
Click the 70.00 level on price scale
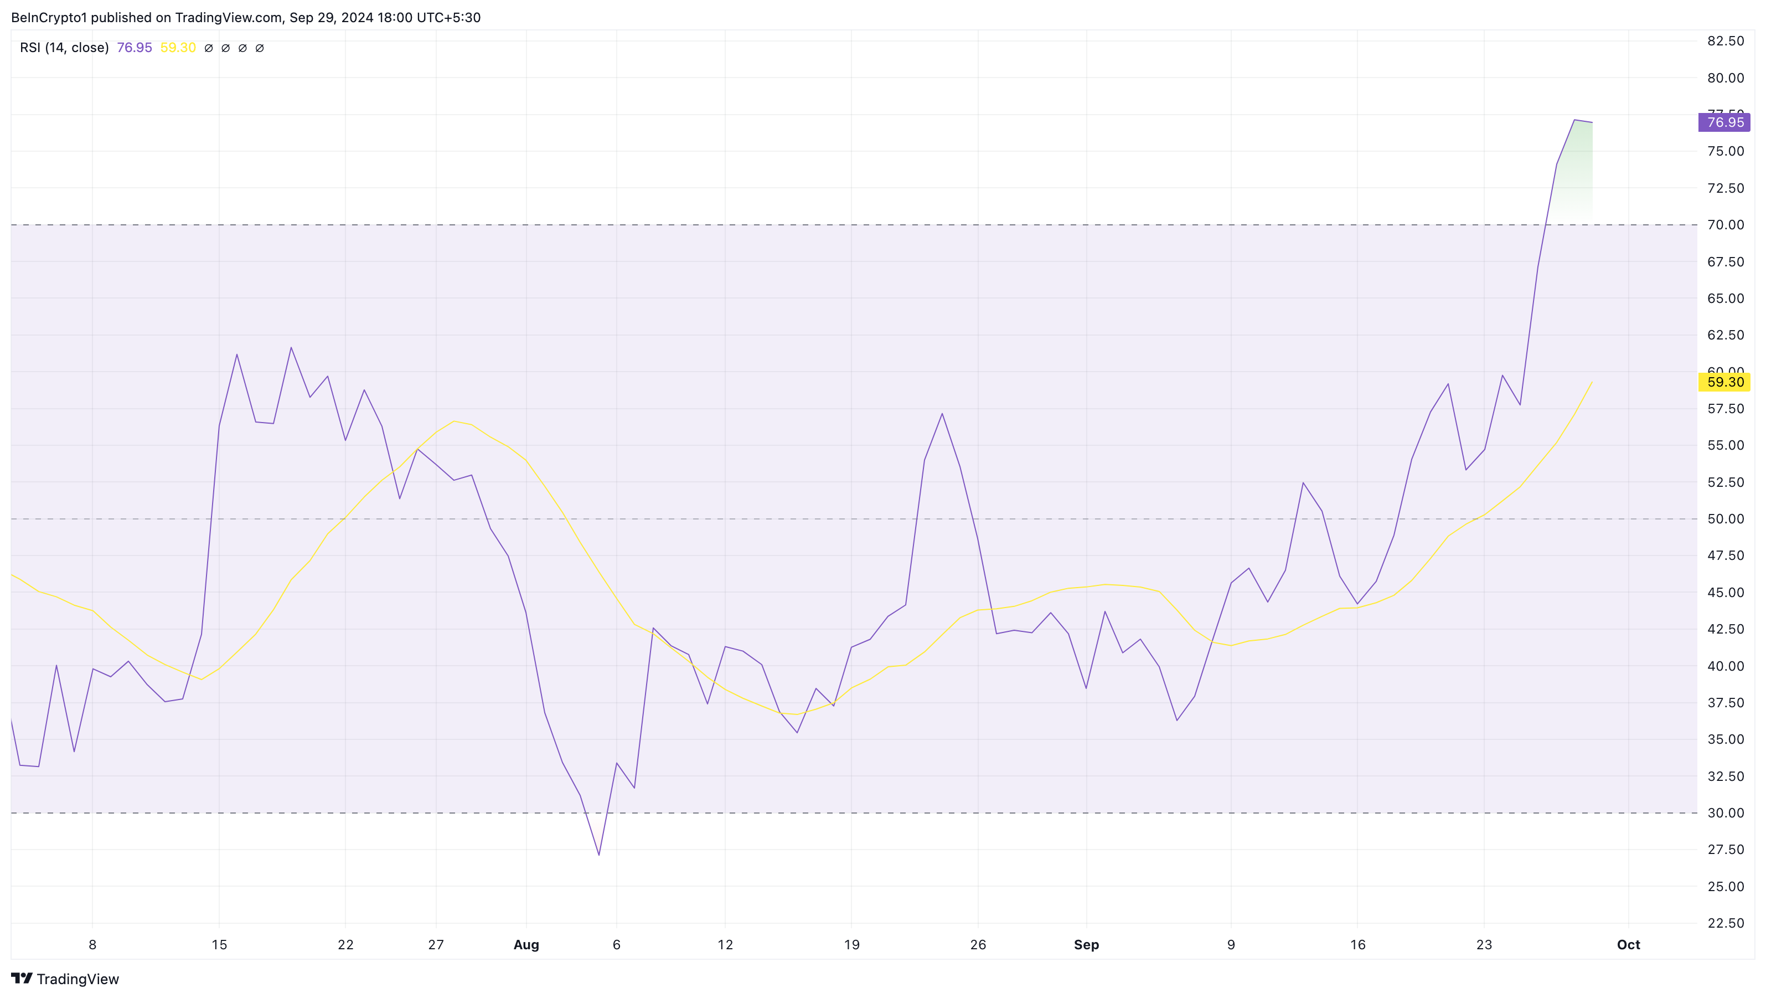pos(1725,225)
